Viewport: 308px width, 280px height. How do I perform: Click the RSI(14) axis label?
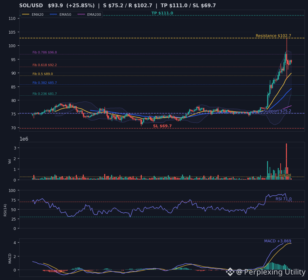pyautogui.click(x=5, y=210)
